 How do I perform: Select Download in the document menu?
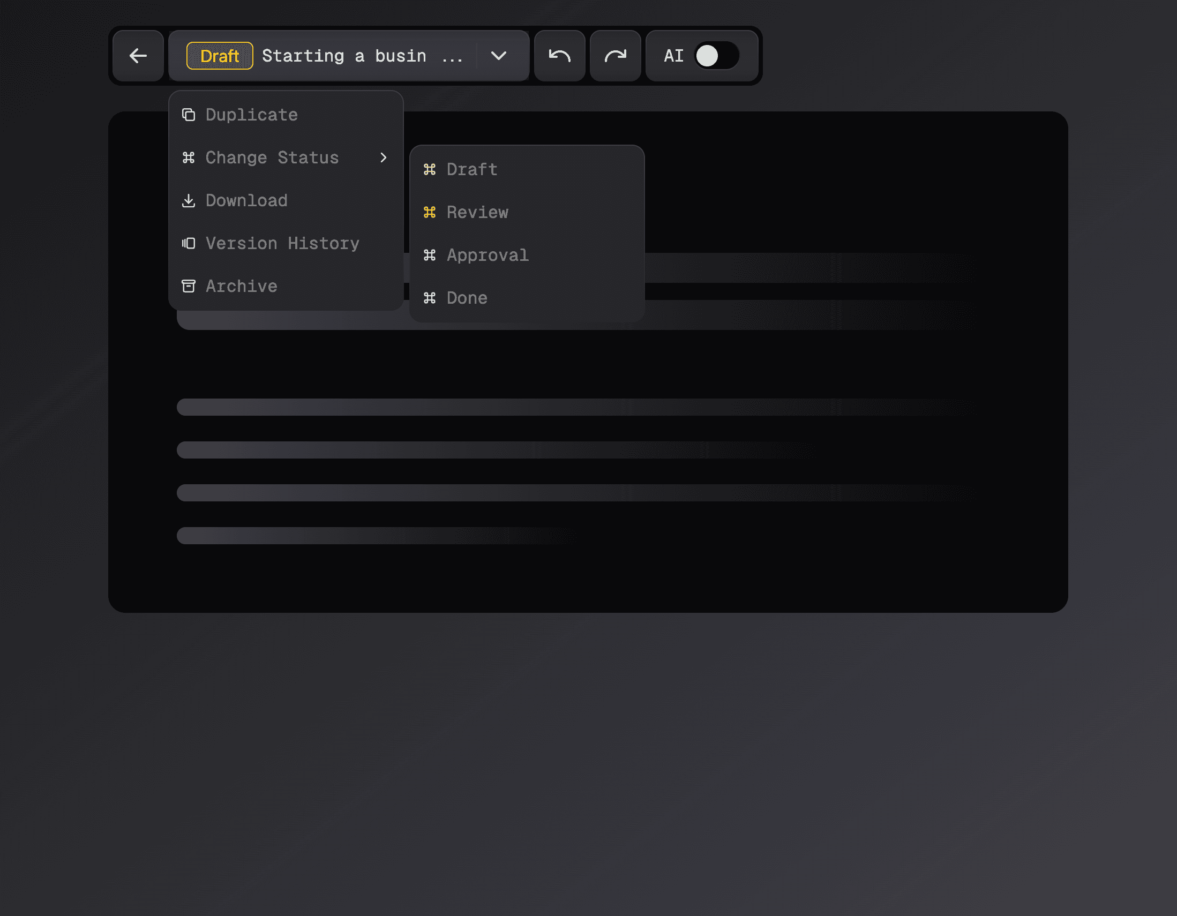coord(286,200)
